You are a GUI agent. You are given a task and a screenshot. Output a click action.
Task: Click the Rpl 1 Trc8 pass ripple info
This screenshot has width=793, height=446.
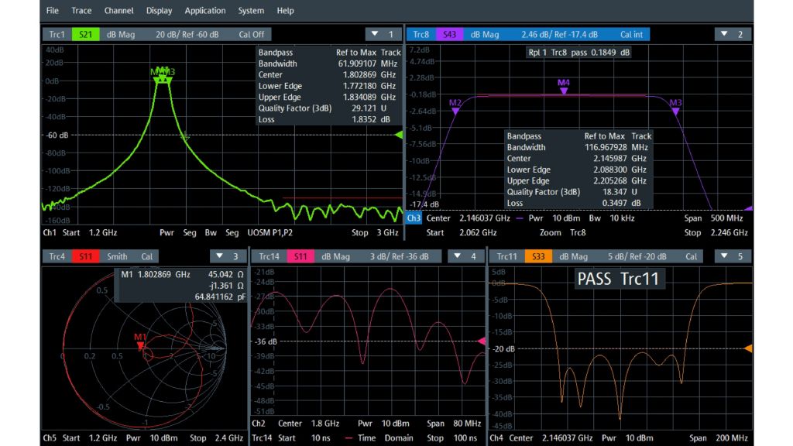coord(579,52)
